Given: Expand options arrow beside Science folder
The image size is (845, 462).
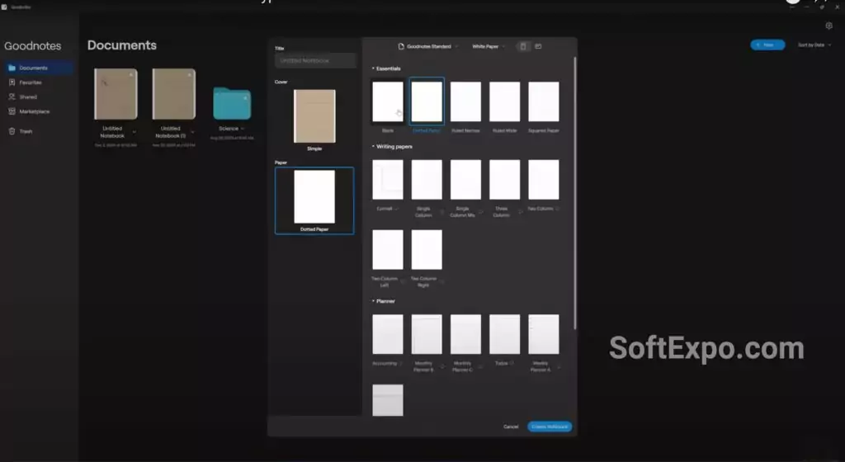Looking at the screenshot, I should [x=243, y=129].
